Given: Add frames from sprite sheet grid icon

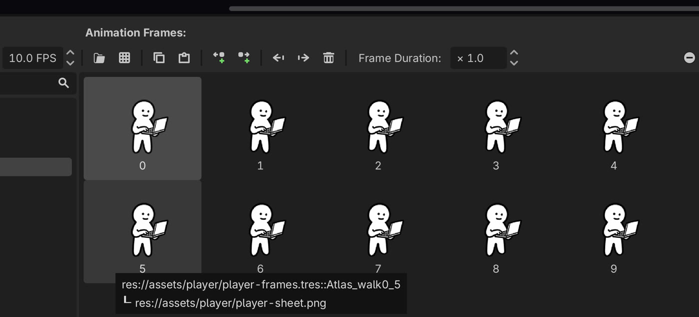Looking at the screenshot, I should (124, 58).
